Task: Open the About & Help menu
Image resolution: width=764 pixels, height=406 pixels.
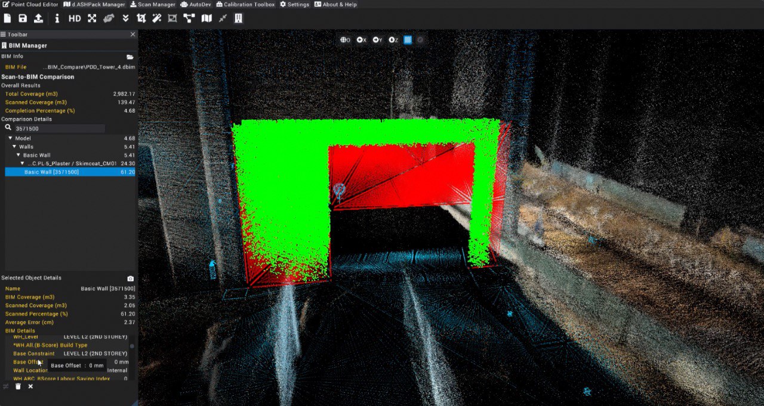Action: click(x=335, y=4)
